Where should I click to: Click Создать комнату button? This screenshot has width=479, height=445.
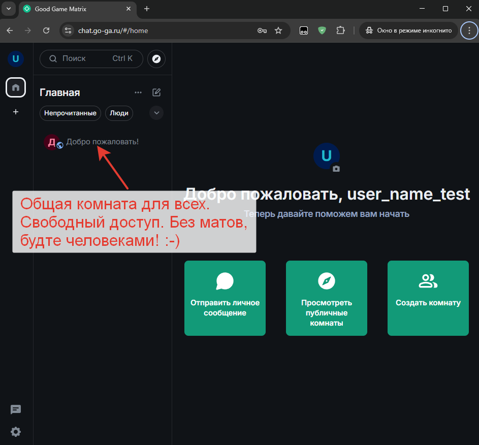point(428,298)
